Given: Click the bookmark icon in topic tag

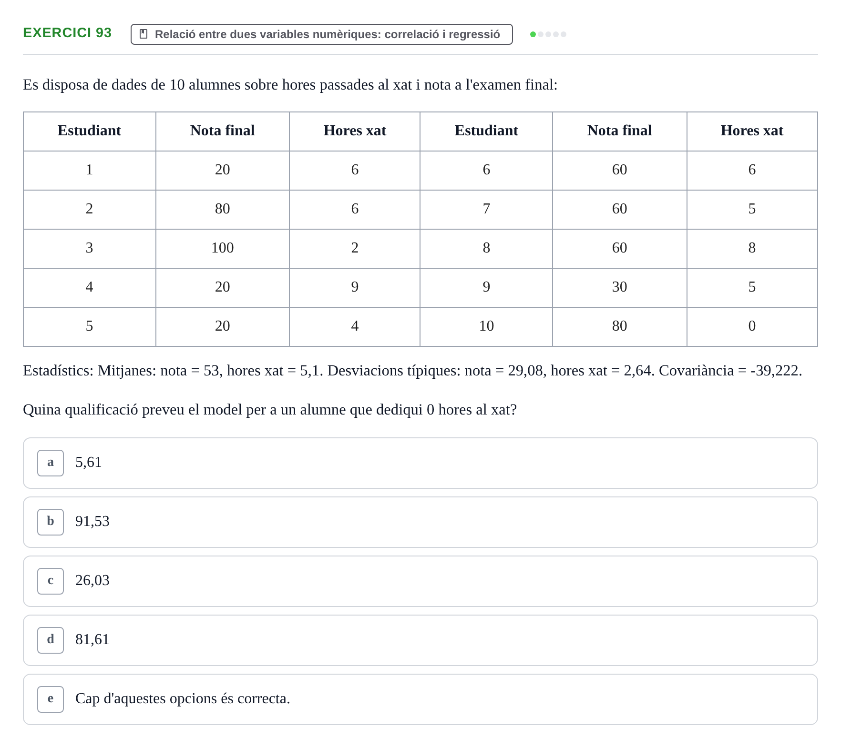Looking at the screenshot, I should (143, 34).
